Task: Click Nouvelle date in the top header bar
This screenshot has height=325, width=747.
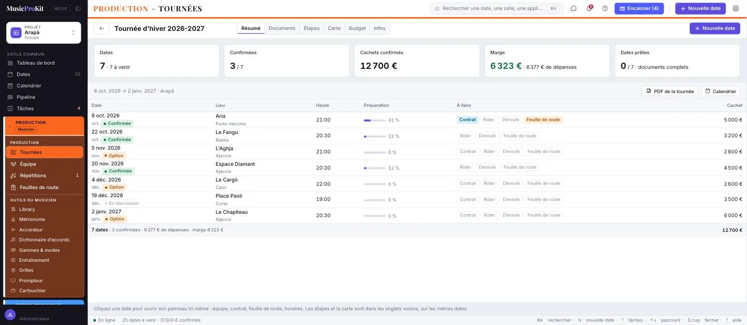Action: pos(700,9)
